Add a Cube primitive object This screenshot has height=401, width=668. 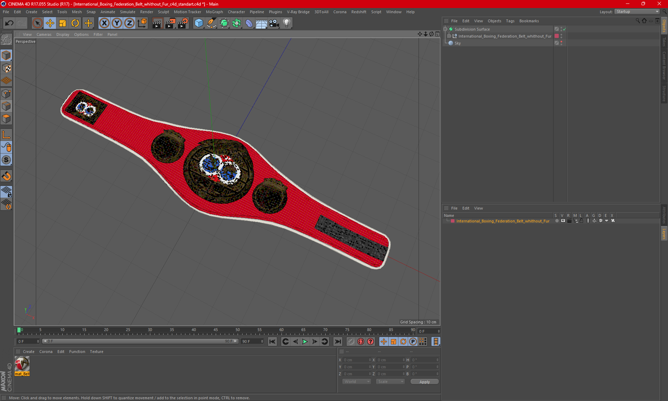[x=199, y=23]
